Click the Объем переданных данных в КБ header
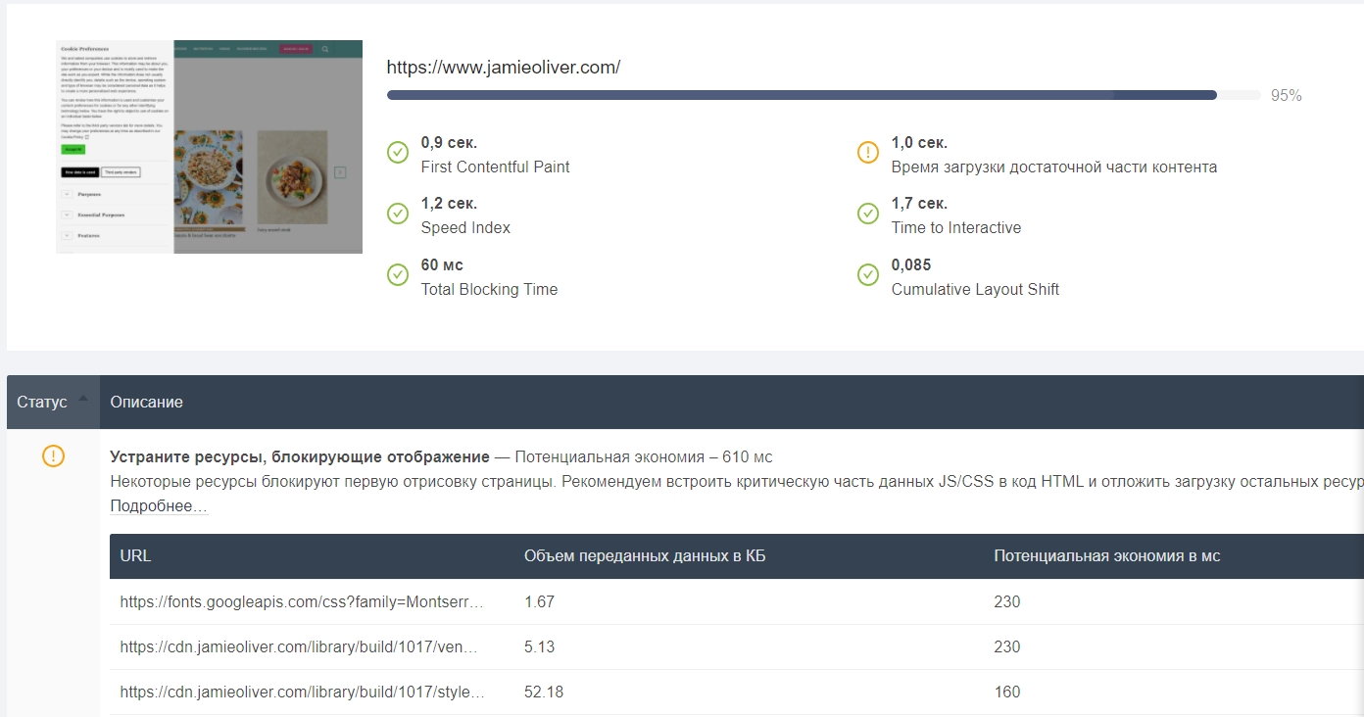The image size is (1364, 717). [645, 555]
